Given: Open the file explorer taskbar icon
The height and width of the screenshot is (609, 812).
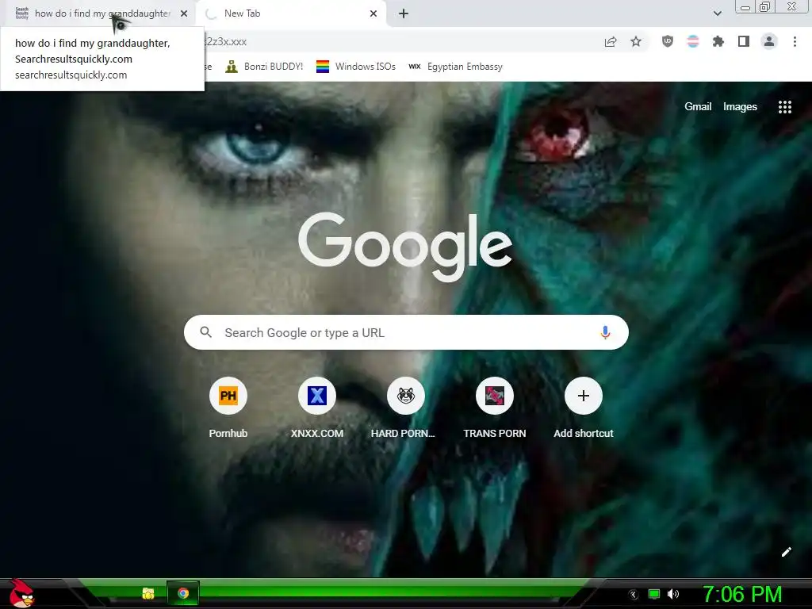Looking at the screenshot, I should tap(148, 593).
